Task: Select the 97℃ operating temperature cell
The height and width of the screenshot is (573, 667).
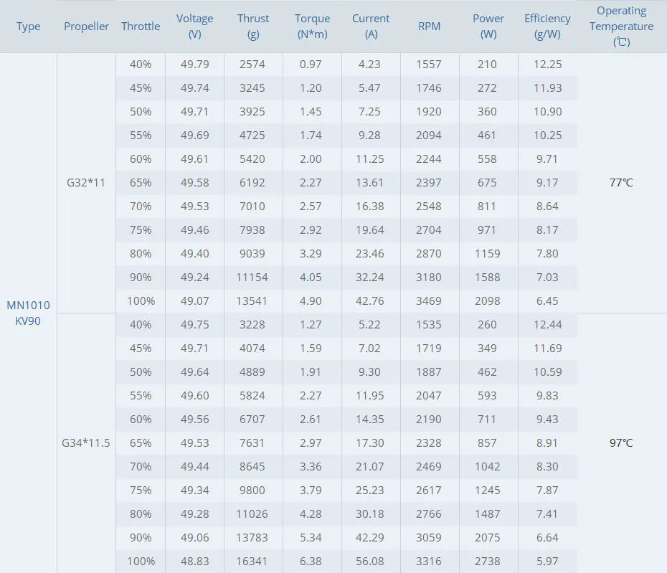Action: 621,443
